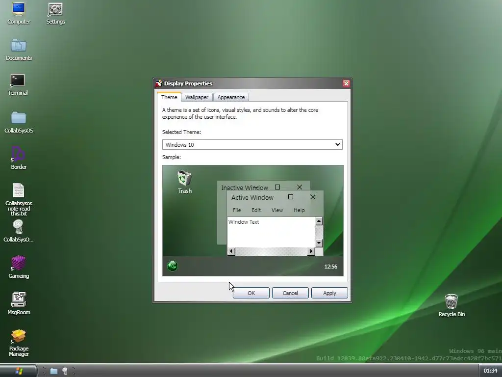Open the CollabSysOS folder icon
Screen dimensions: 502x377
[19, 122]
